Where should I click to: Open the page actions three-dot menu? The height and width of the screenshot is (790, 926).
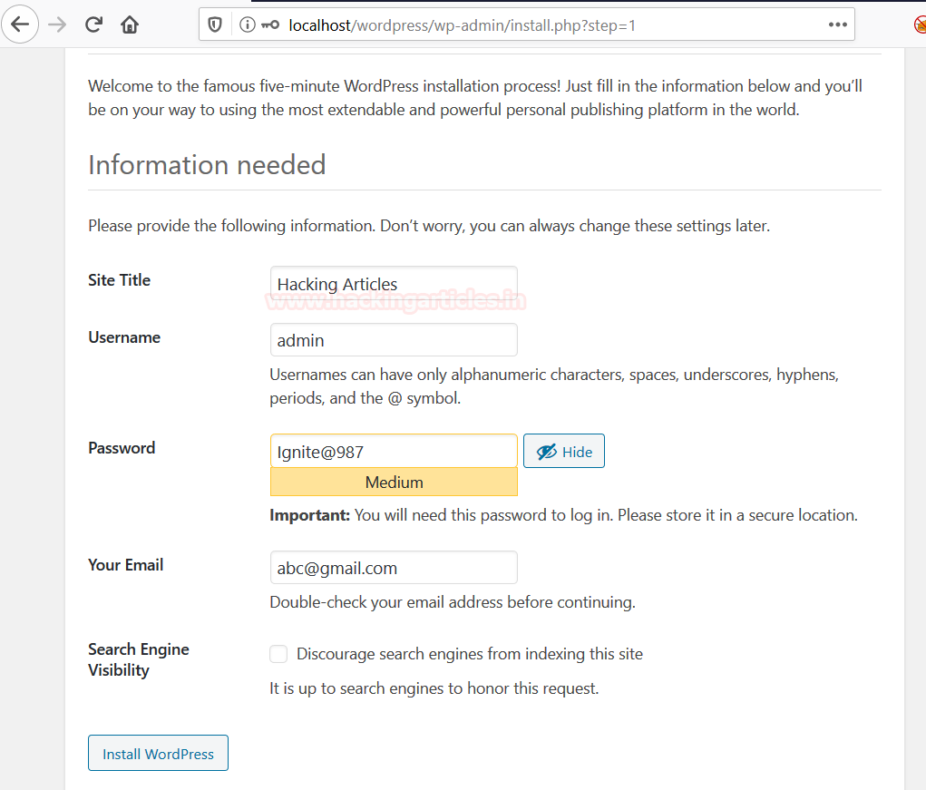837,24
